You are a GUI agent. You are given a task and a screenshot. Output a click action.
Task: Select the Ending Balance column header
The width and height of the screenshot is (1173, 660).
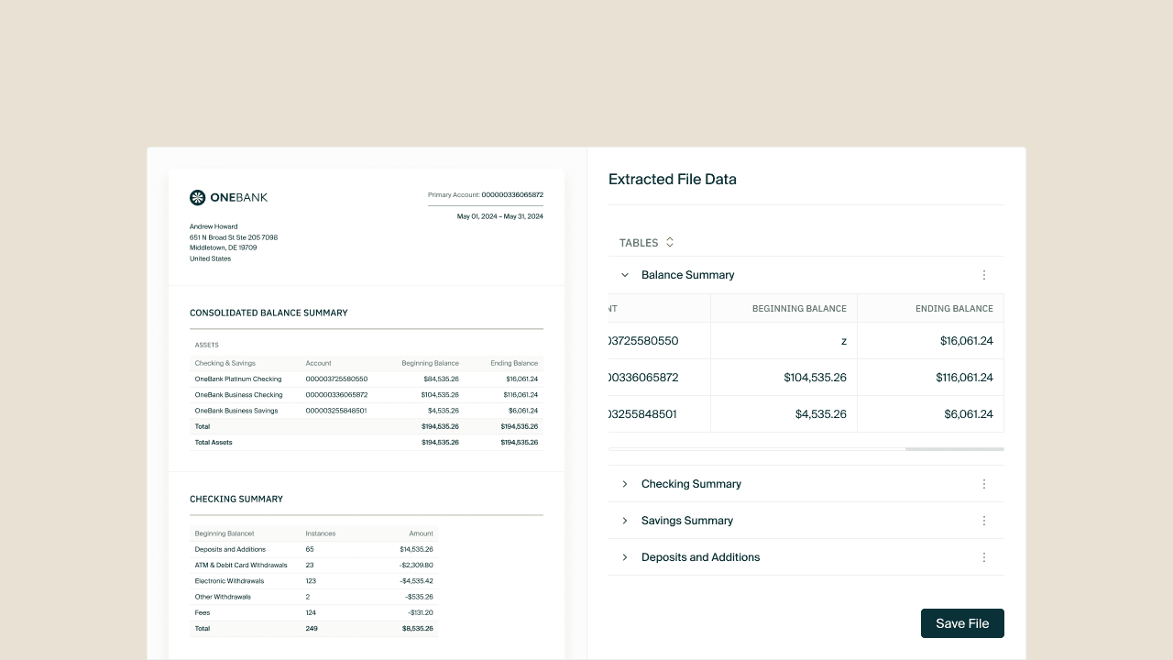point(930,308)
